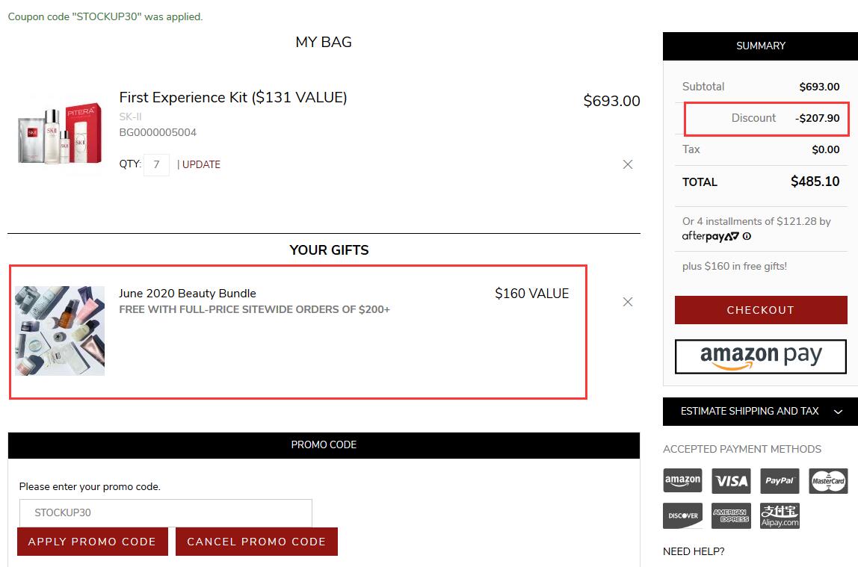
Task: Click the Update quantity link
Action: [201, 164]
